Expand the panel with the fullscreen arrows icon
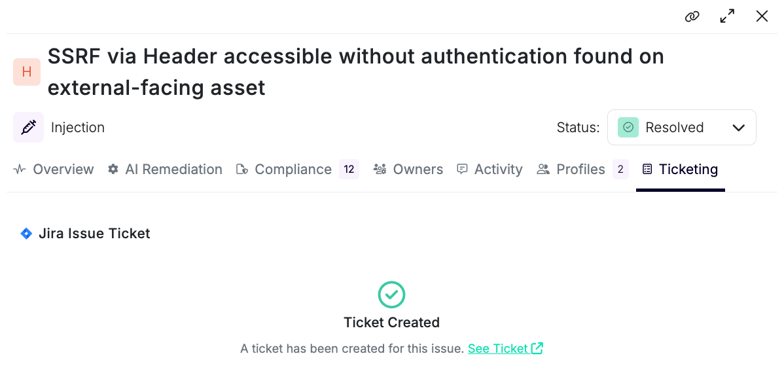 (x=727, y=16)
